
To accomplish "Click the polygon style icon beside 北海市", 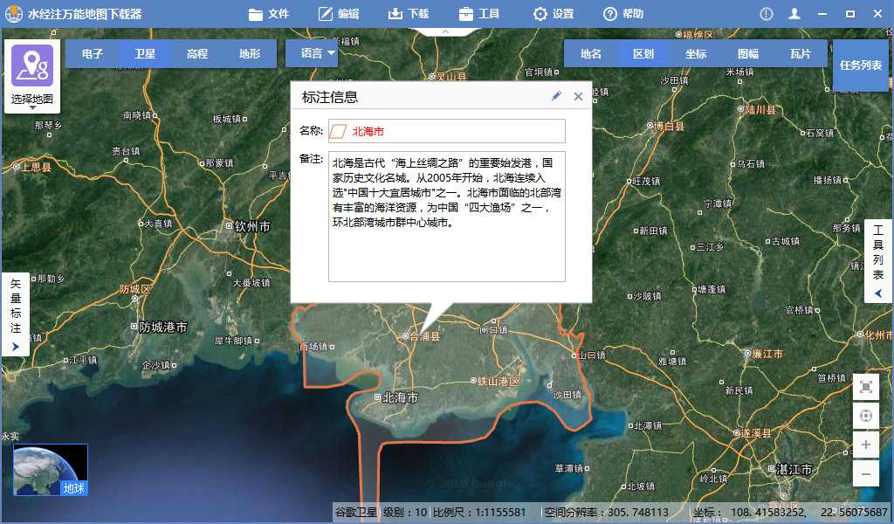I will tap(338, 131).
